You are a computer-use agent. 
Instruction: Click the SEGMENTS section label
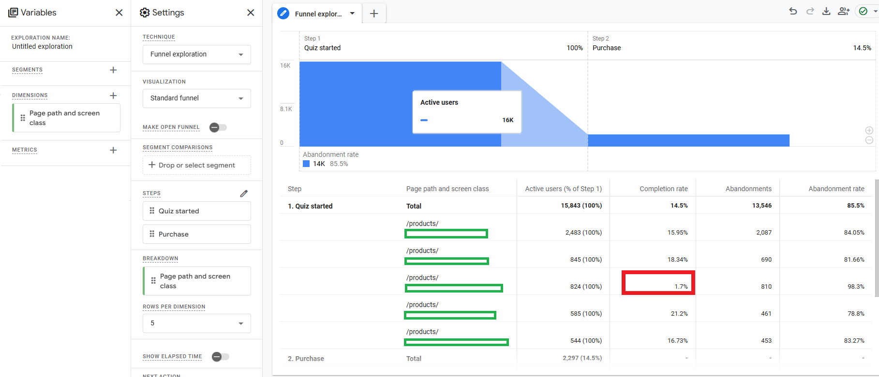27,70
